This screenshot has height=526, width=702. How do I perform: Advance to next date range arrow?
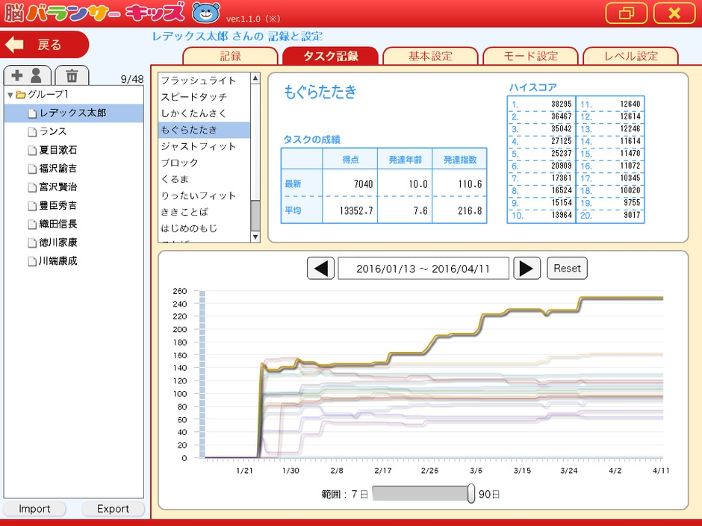click(526, 269)
